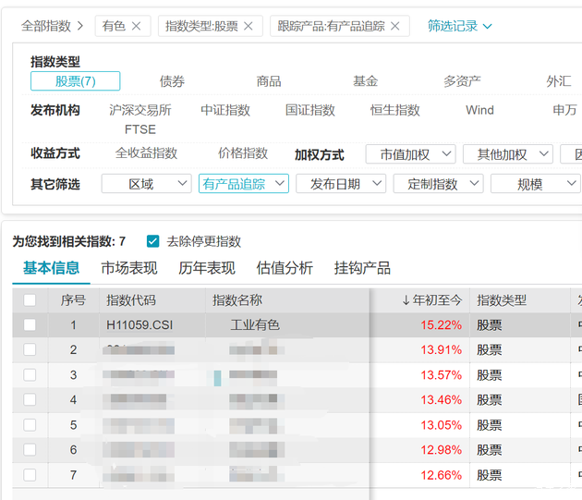The height and width of the screenshot is (500, 582).
Task: Sort by 年初至今 column arrow
Action: (406, 300)
